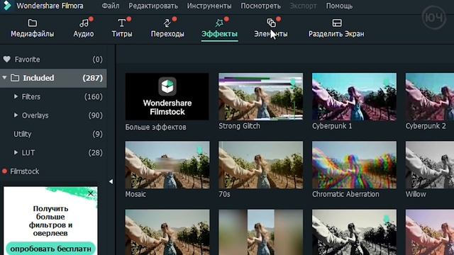Switch to the Аудио tab
This screenshot has width=454, height=255.
(x=84, y=28)
